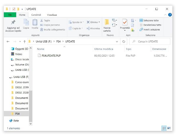Screen dimensions: 180x139
Task: Click the Modifica icon in Apri group
Action: (132, 25)
